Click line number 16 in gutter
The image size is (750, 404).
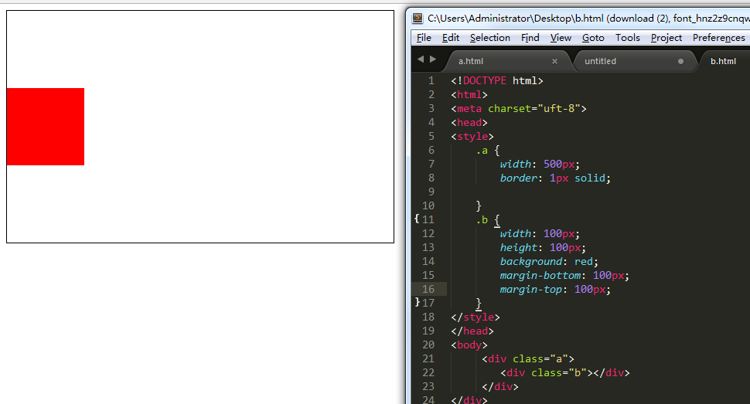point(428,289)
